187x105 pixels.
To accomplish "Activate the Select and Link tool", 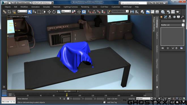I will point(5,12).
